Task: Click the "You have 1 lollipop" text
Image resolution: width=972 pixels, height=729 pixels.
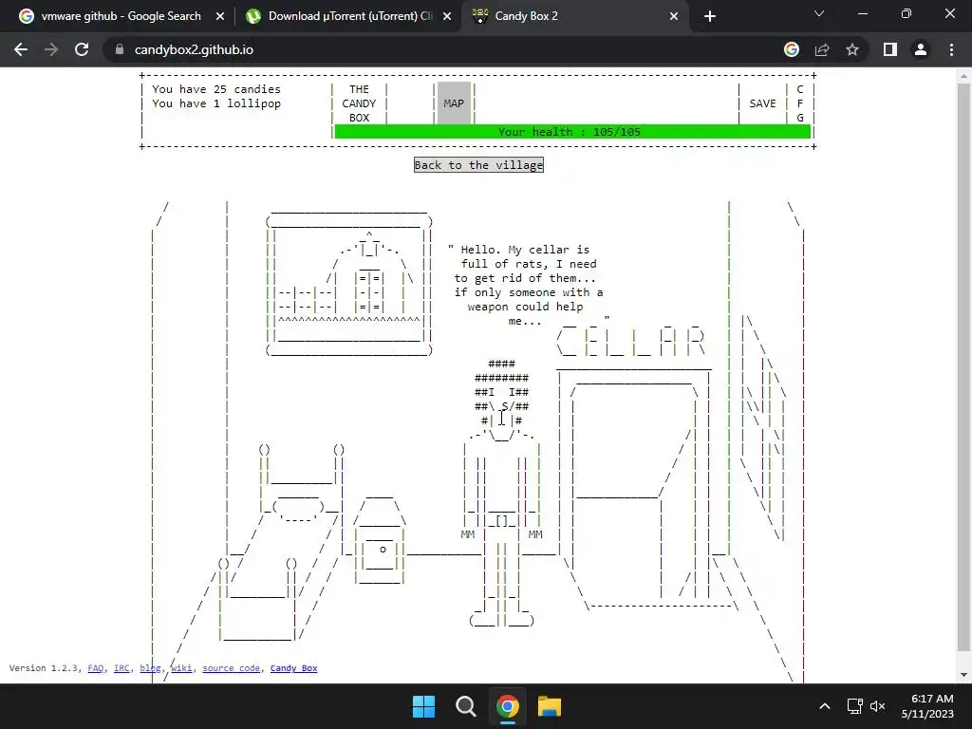Action: 216,103
